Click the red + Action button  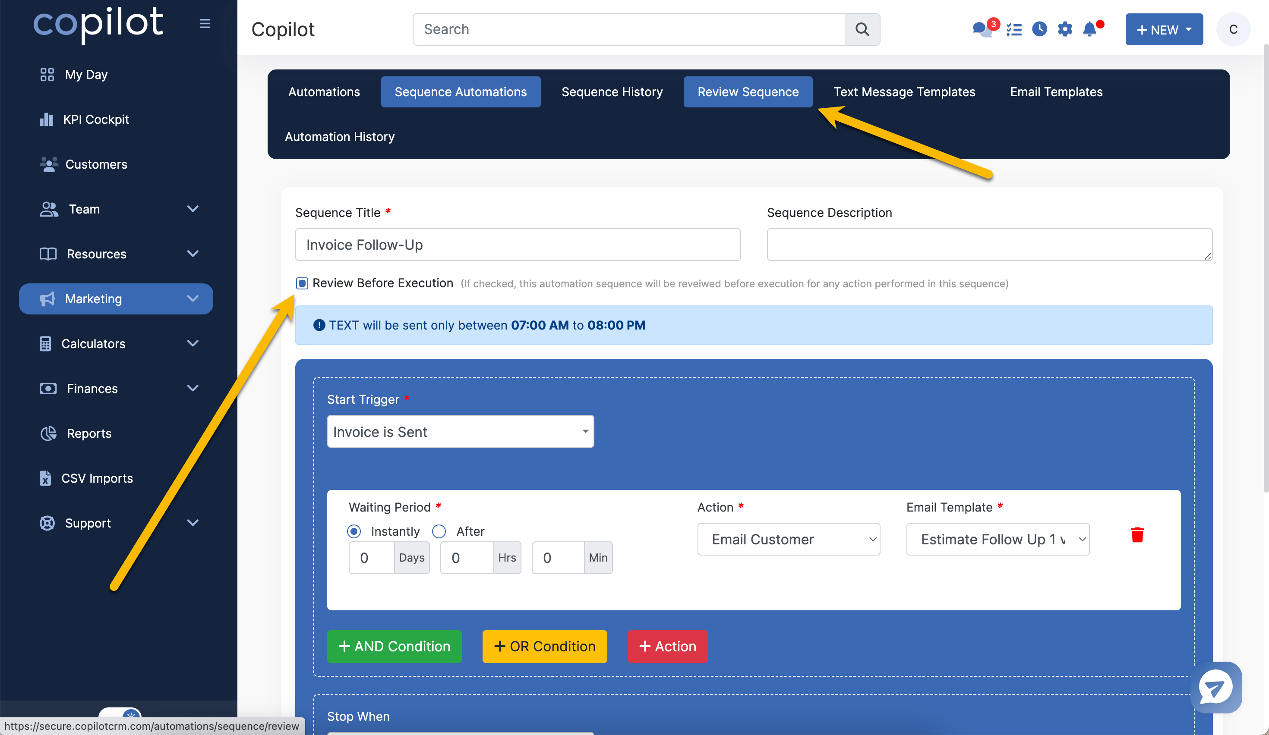668,647
